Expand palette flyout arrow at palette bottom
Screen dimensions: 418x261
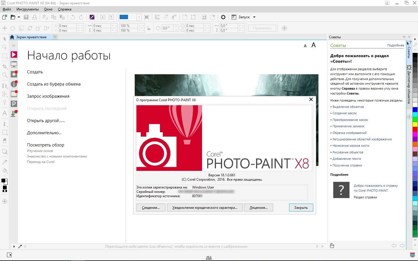point(415,245)
